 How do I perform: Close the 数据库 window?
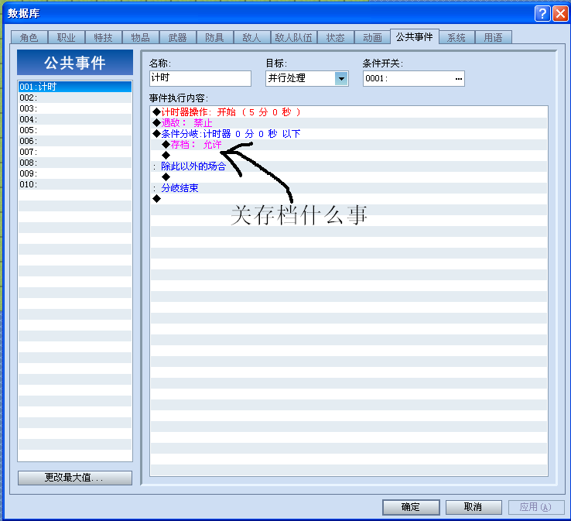560,13
